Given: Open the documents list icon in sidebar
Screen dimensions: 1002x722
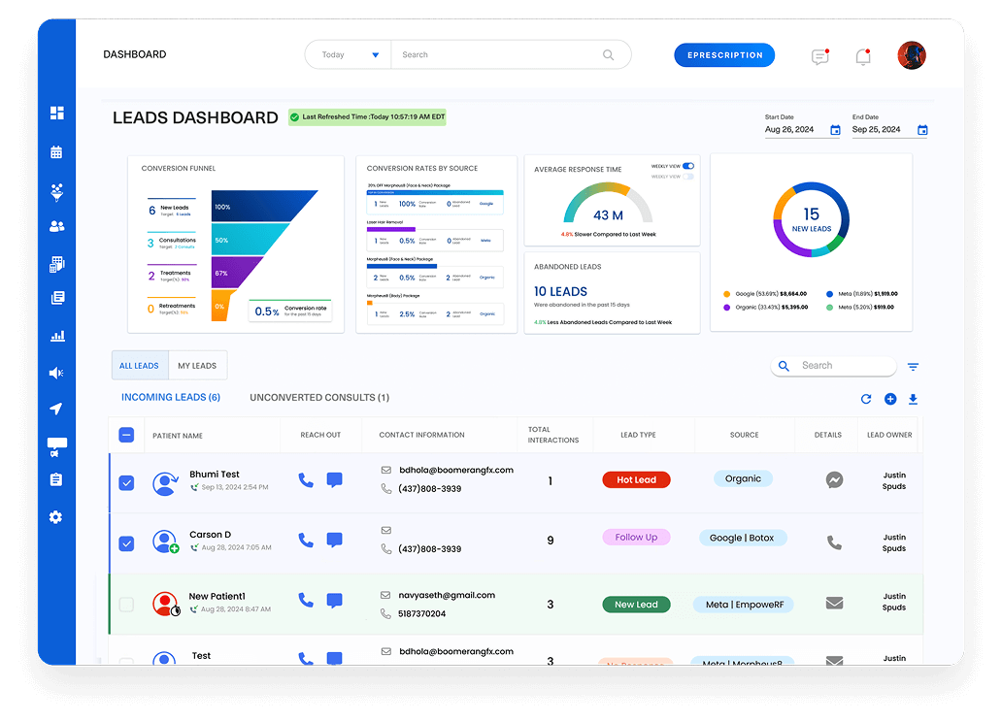Looking at the screenshot, I should pyautogui.click(x=57, y=298).
